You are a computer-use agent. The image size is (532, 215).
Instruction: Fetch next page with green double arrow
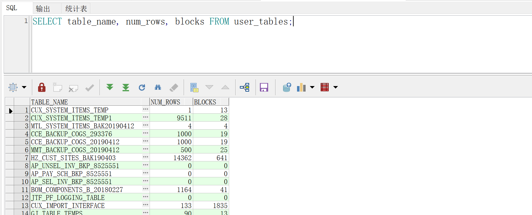coord(110,88)
